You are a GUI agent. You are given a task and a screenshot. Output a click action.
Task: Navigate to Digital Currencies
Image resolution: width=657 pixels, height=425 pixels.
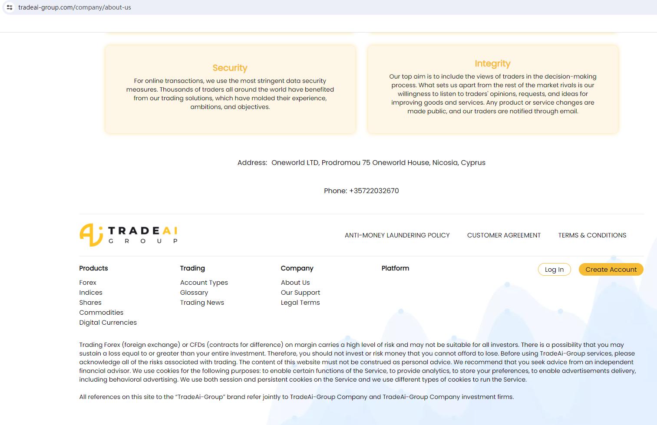click(x=108, y=323)
